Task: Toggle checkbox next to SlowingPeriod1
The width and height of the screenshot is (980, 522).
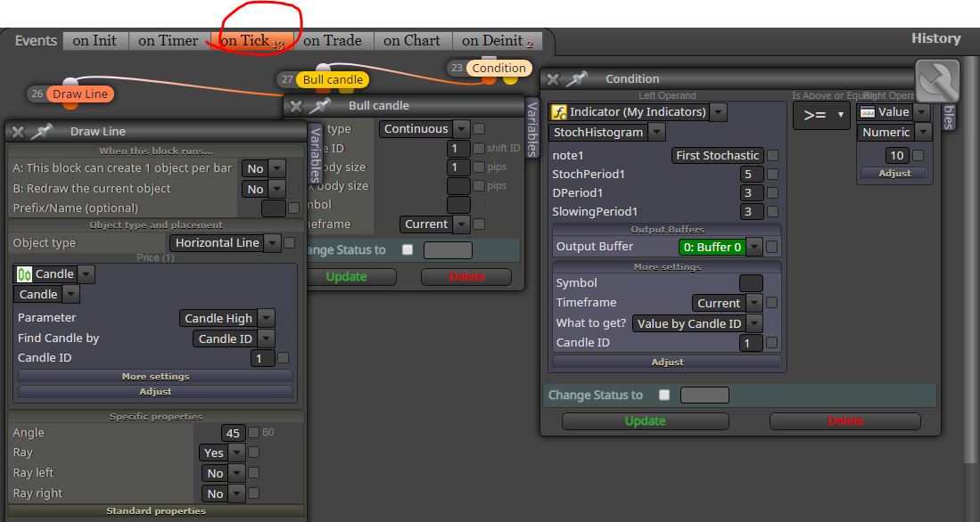Action: [x=772, y=212]
